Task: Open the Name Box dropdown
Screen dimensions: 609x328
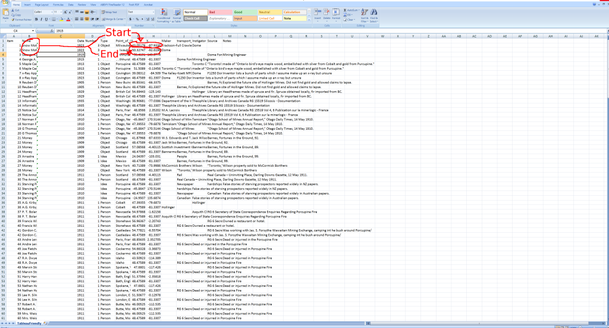Action: (x=33, y=31)
